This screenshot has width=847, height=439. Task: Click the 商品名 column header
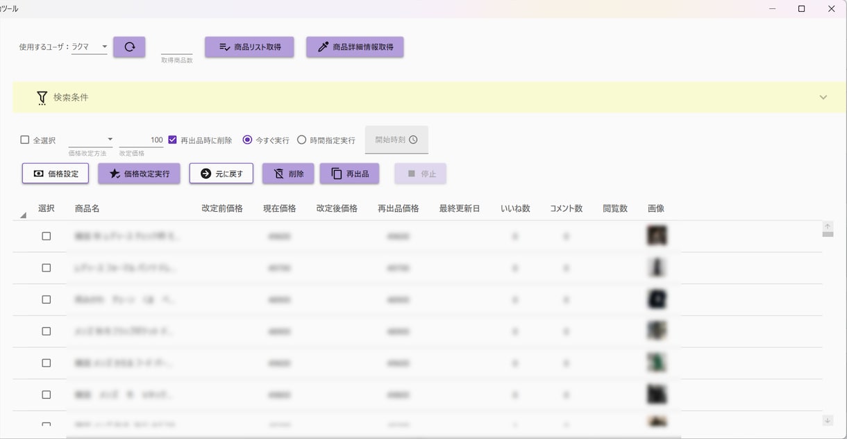[87, 208]
